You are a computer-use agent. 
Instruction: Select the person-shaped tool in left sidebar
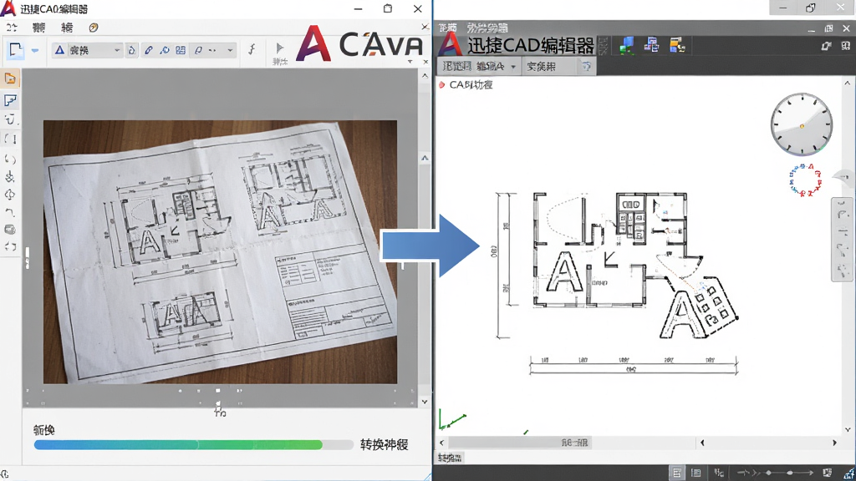[10, 177]
